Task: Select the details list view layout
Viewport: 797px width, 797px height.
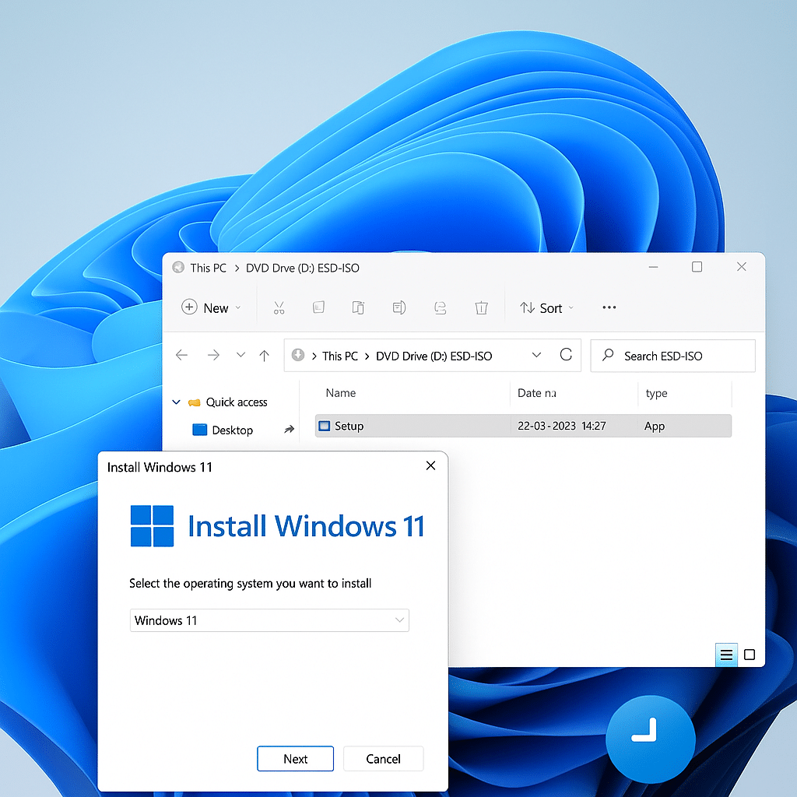Action: (726, 655)
